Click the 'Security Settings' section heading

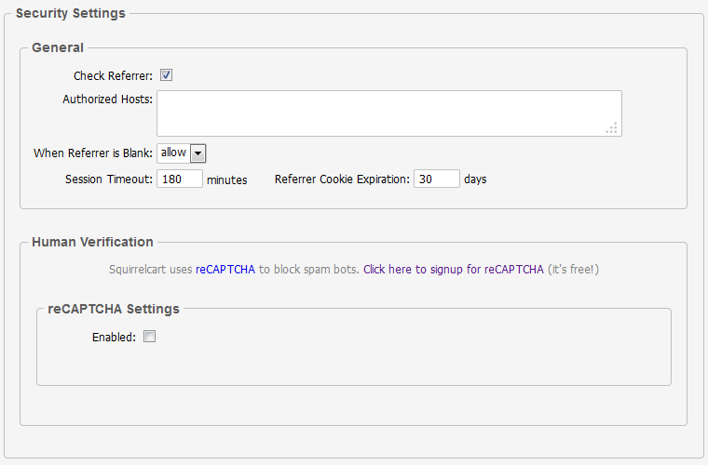point(71,13)
